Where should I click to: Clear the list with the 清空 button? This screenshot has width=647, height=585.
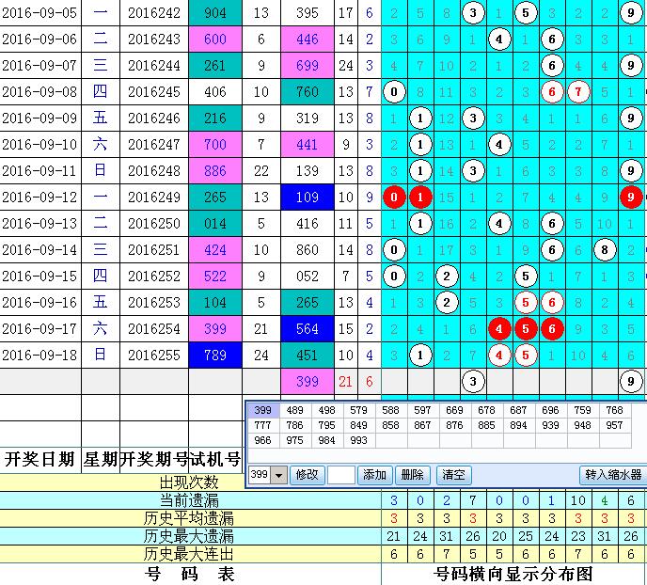coord(455,476)
